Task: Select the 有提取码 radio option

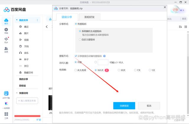Action: [76, 24]
